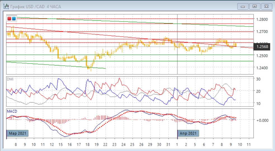The image size is (275, 151).
Task: Click the candlestick chart icon in title bar
Action: 4,6
